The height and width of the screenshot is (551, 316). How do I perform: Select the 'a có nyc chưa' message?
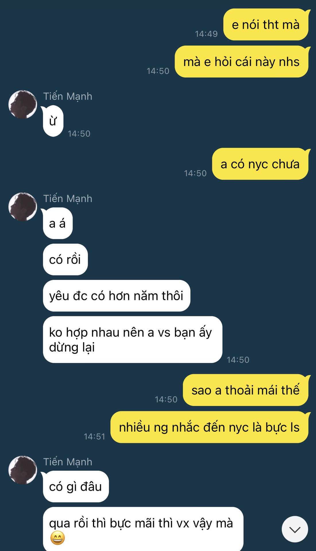[x=260, y=164]
